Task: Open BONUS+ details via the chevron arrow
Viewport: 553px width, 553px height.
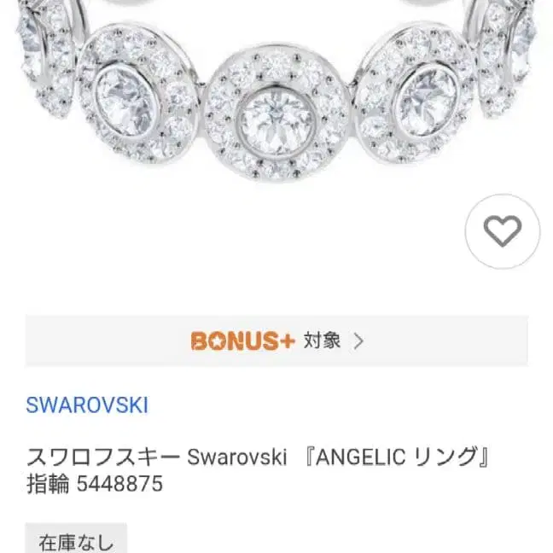Action: [358, 341]
